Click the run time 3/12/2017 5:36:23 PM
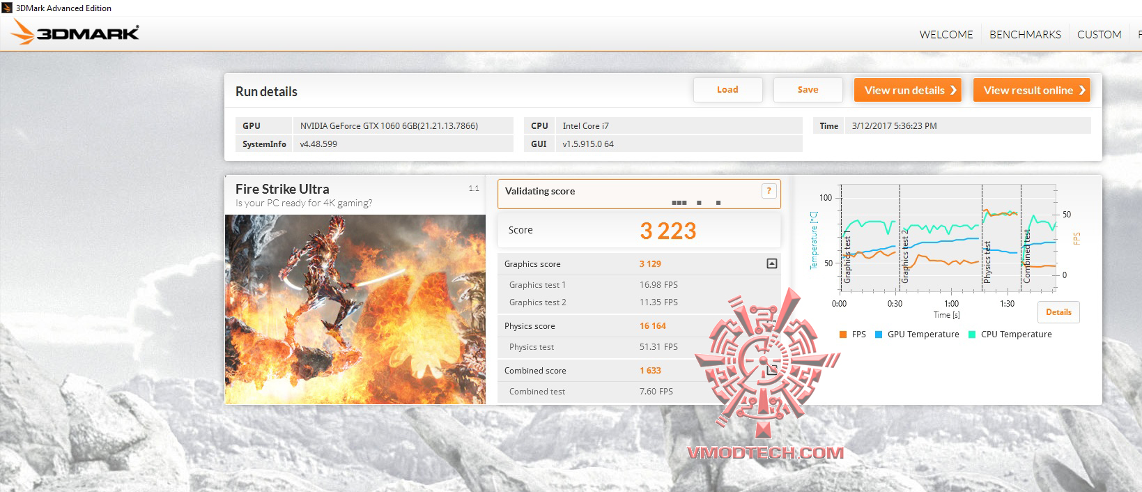Image resolution: width=1142 pixels, height=492 pixels. (894, 126)
